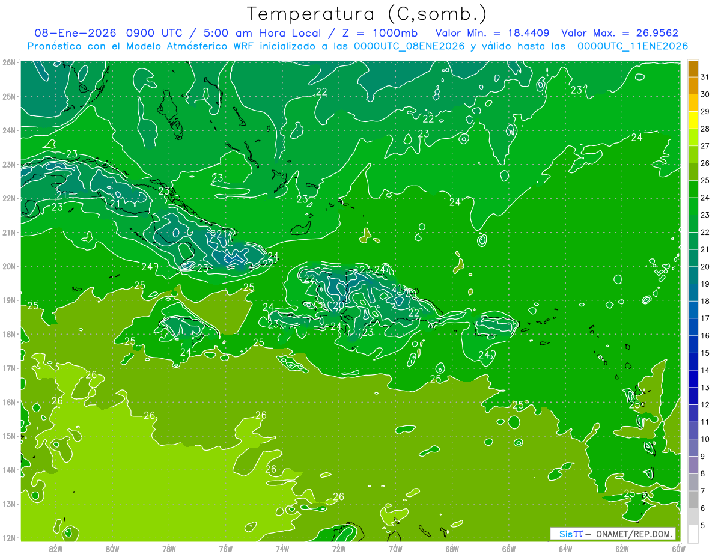Click the white colorbar swatch below 5
721x557 pixels.
tap(693, 534)
